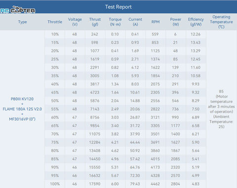
Task: Click the Power (W) column header
Action: click(x=176, y=22)
